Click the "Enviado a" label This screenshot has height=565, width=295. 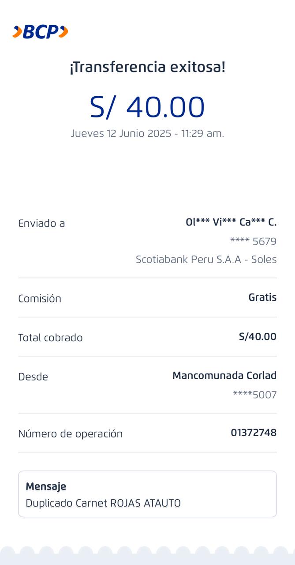pyautogui.click(x=41, y=223)
